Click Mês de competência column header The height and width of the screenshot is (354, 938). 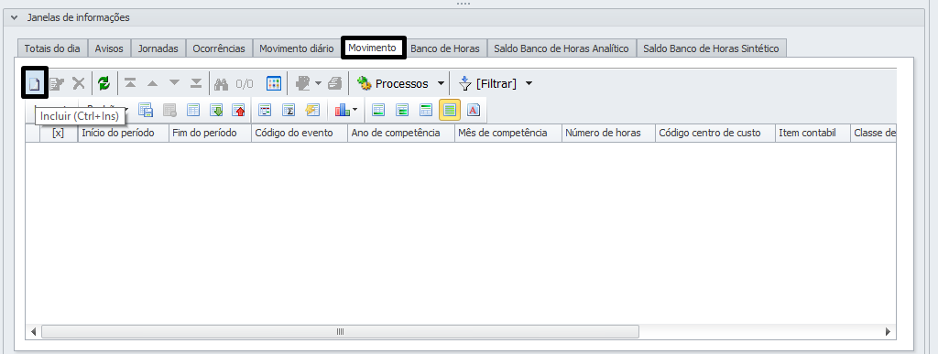click(507, 134)
